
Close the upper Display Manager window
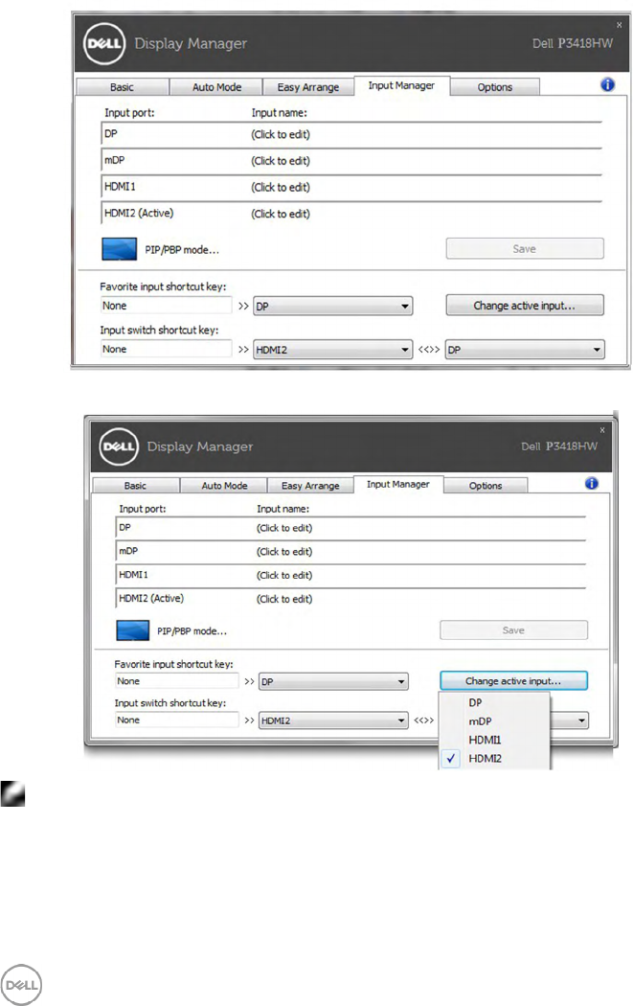coord(619,25)
